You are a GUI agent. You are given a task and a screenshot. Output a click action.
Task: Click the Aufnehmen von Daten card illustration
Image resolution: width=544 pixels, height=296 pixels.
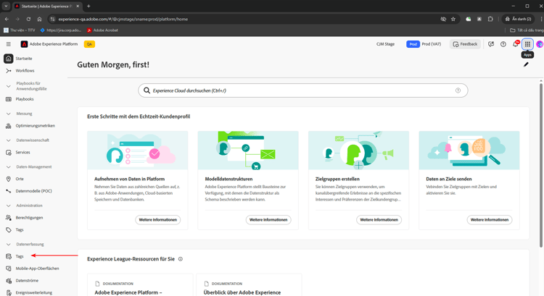click(x=138, y=151)
